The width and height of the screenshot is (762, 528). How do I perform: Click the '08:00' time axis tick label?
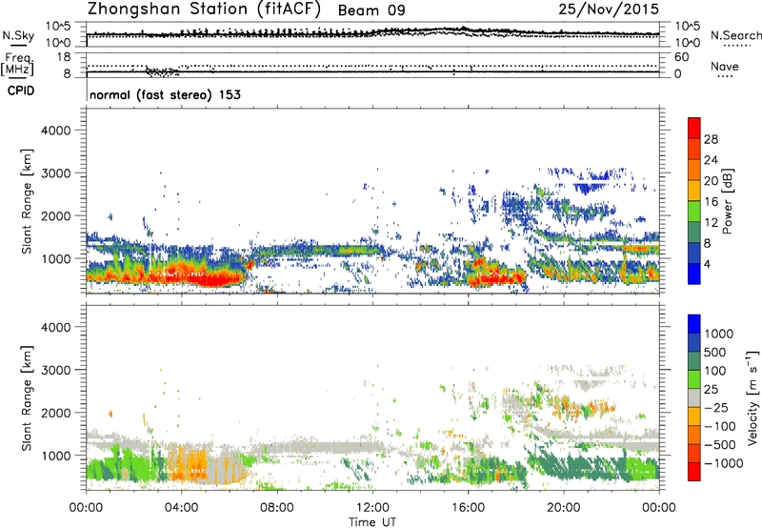[277, 508]
